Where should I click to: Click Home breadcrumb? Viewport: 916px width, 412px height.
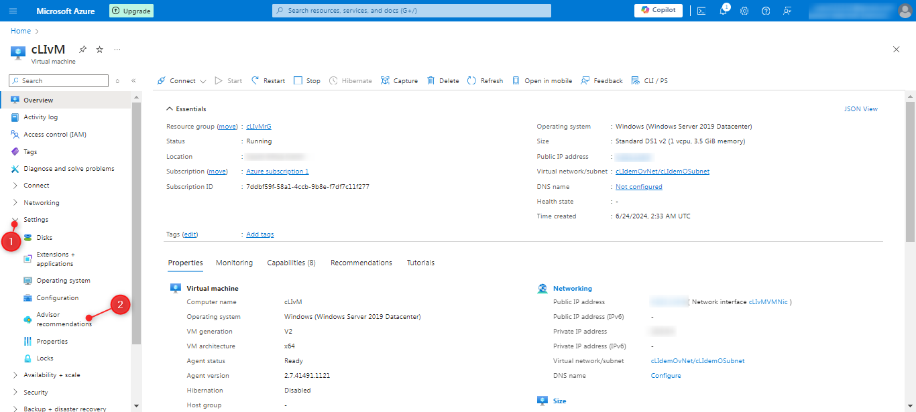pyautogui.click(x=21, y=31)
